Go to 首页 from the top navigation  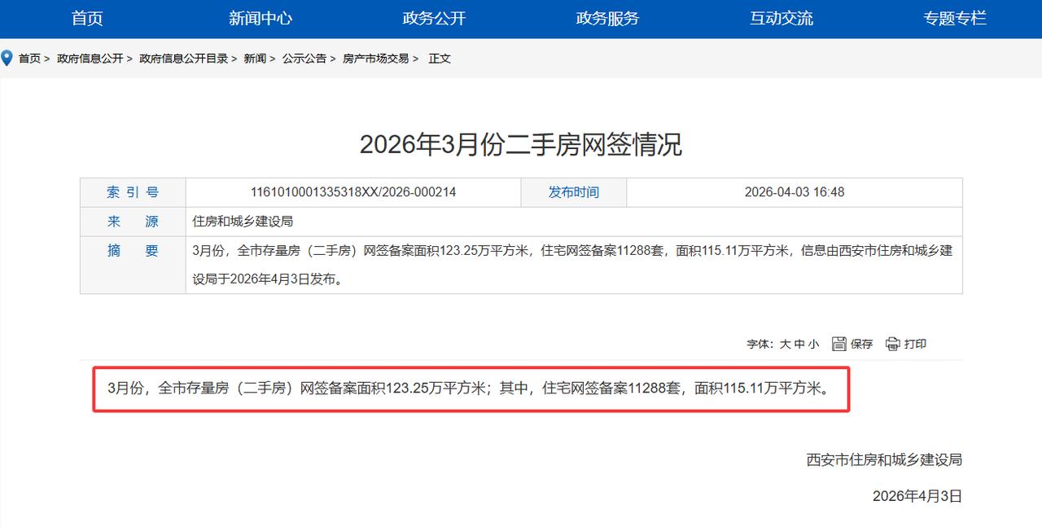[86, 18]
